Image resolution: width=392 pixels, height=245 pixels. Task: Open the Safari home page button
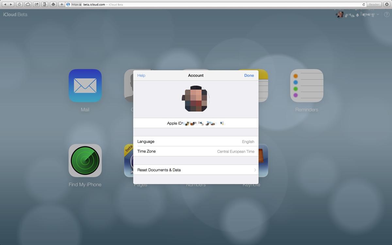(20, 5)
